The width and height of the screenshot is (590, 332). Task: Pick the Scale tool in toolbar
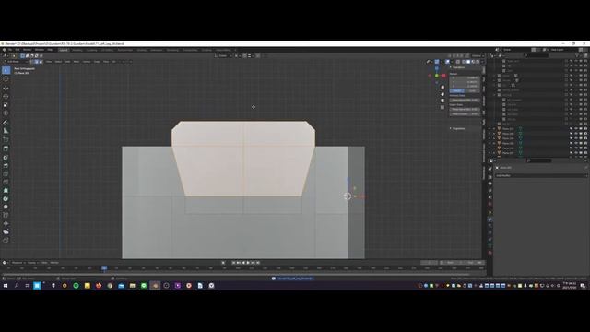6,104
